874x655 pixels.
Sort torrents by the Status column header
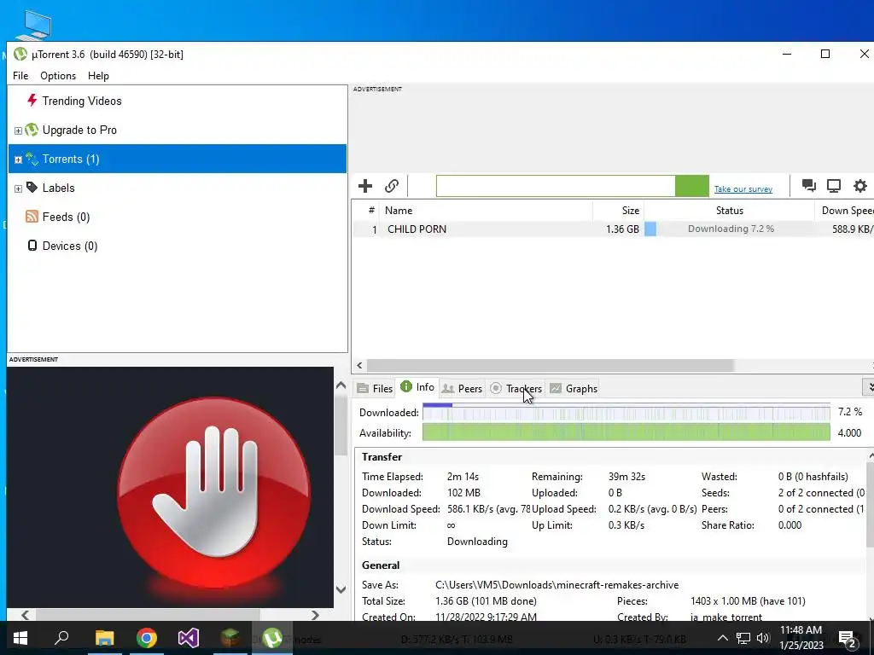pos(729,211)
